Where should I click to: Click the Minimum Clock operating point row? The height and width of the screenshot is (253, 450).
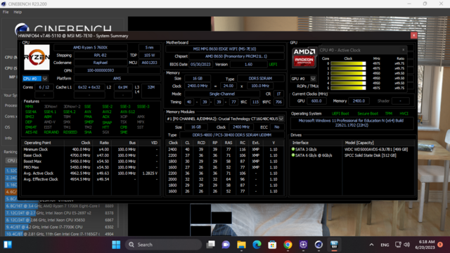(x=91, y=150)
